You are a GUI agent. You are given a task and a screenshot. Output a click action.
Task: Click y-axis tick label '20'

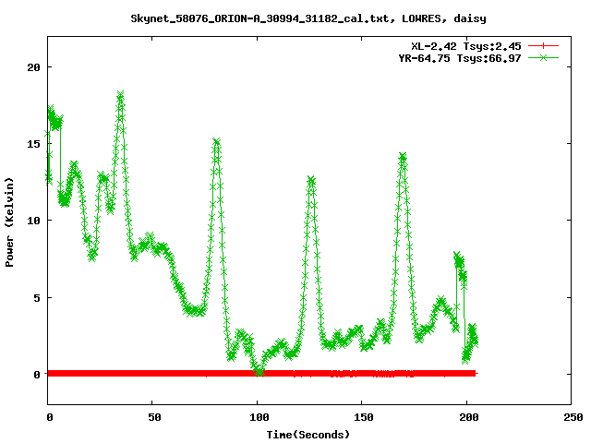(x=33, y=67)
